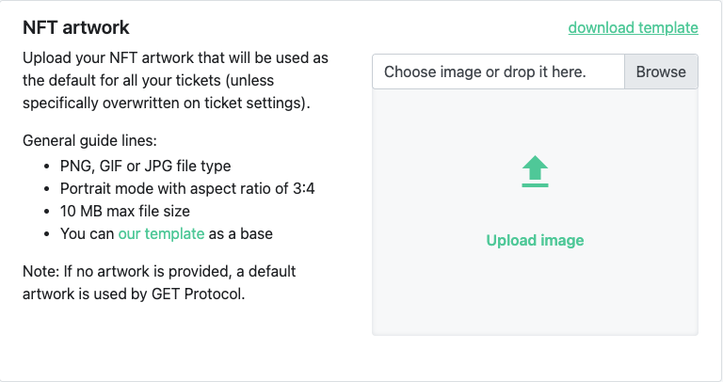This screenshot has width=723, height=382.
Task: Click the 'Portrait mode with aspect ratio' bullet
Action: pyautogui.click(x=187, y=188)
